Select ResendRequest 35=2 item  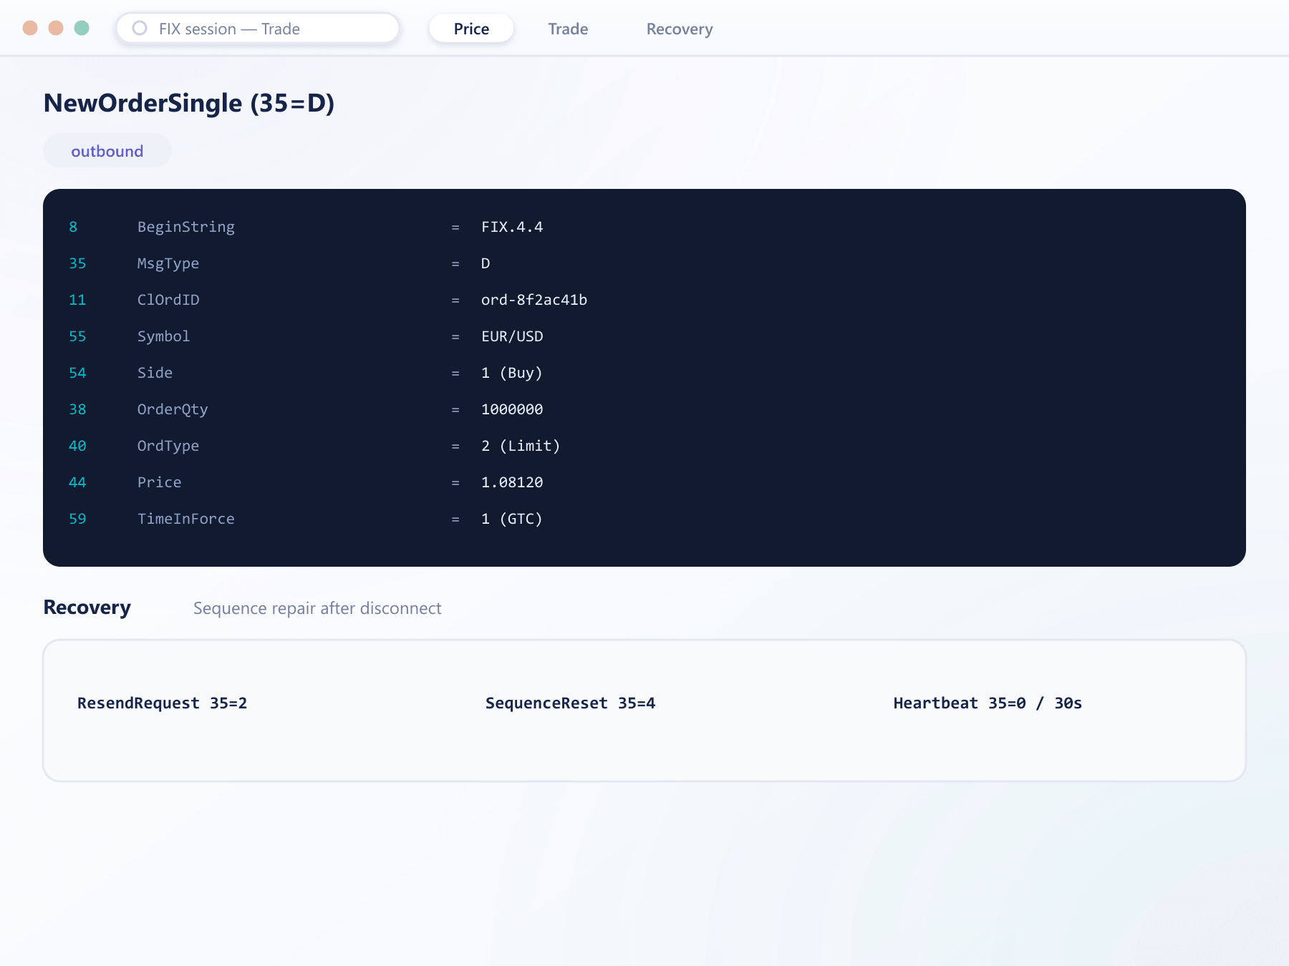coord(163,703)
